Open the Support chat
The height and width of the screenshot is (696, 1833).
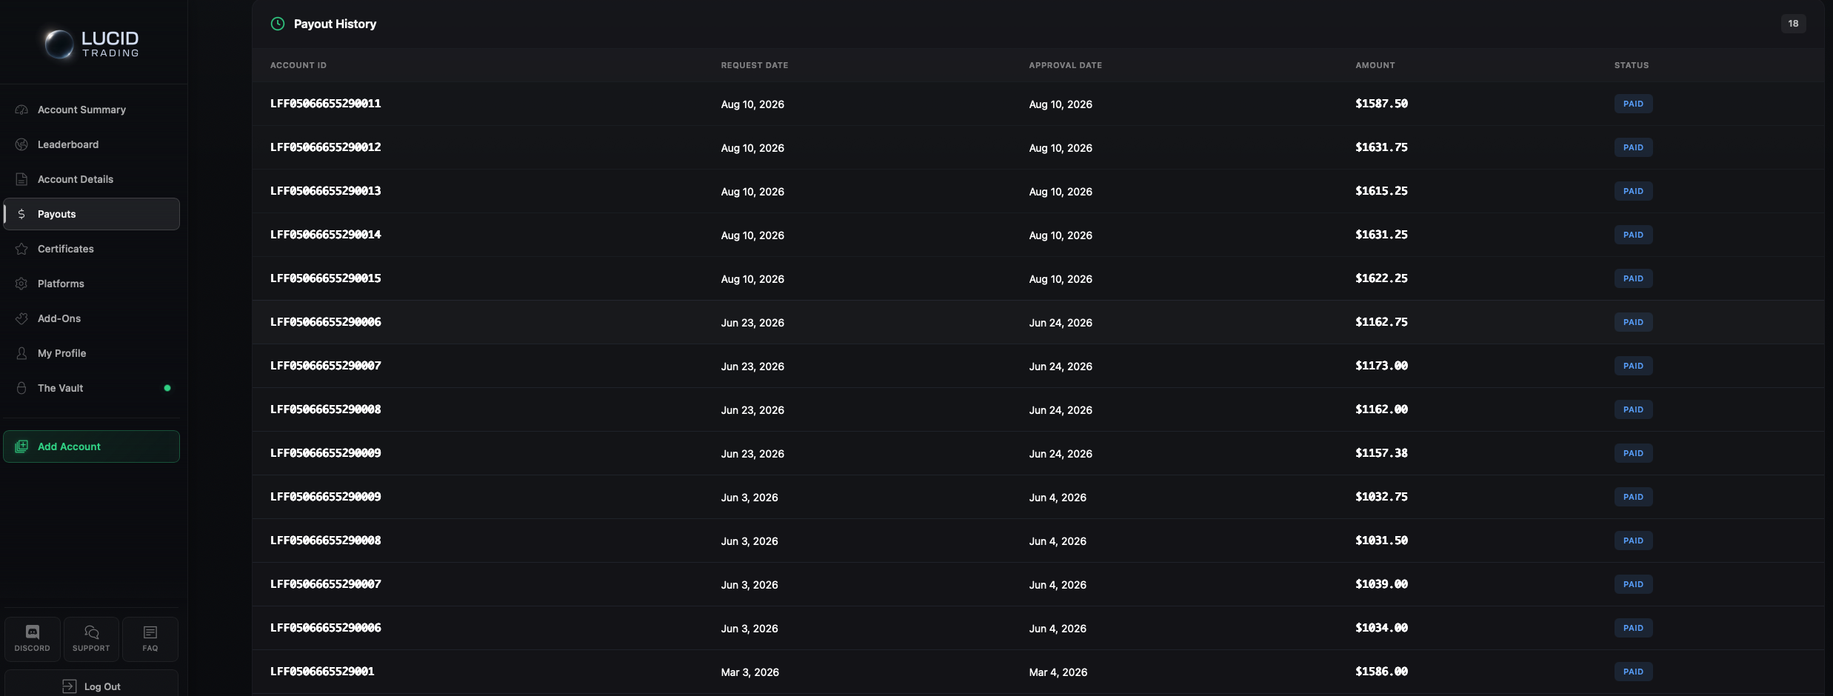tap(91, 639)
